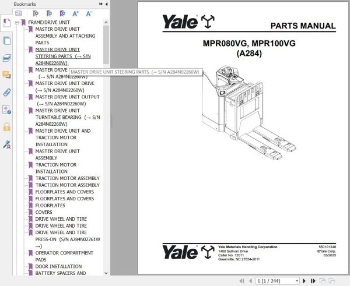This screenshot has width=350, height=286.
Task: Click the Yale Materials Handling Corporation text
Action: (248, 247)
